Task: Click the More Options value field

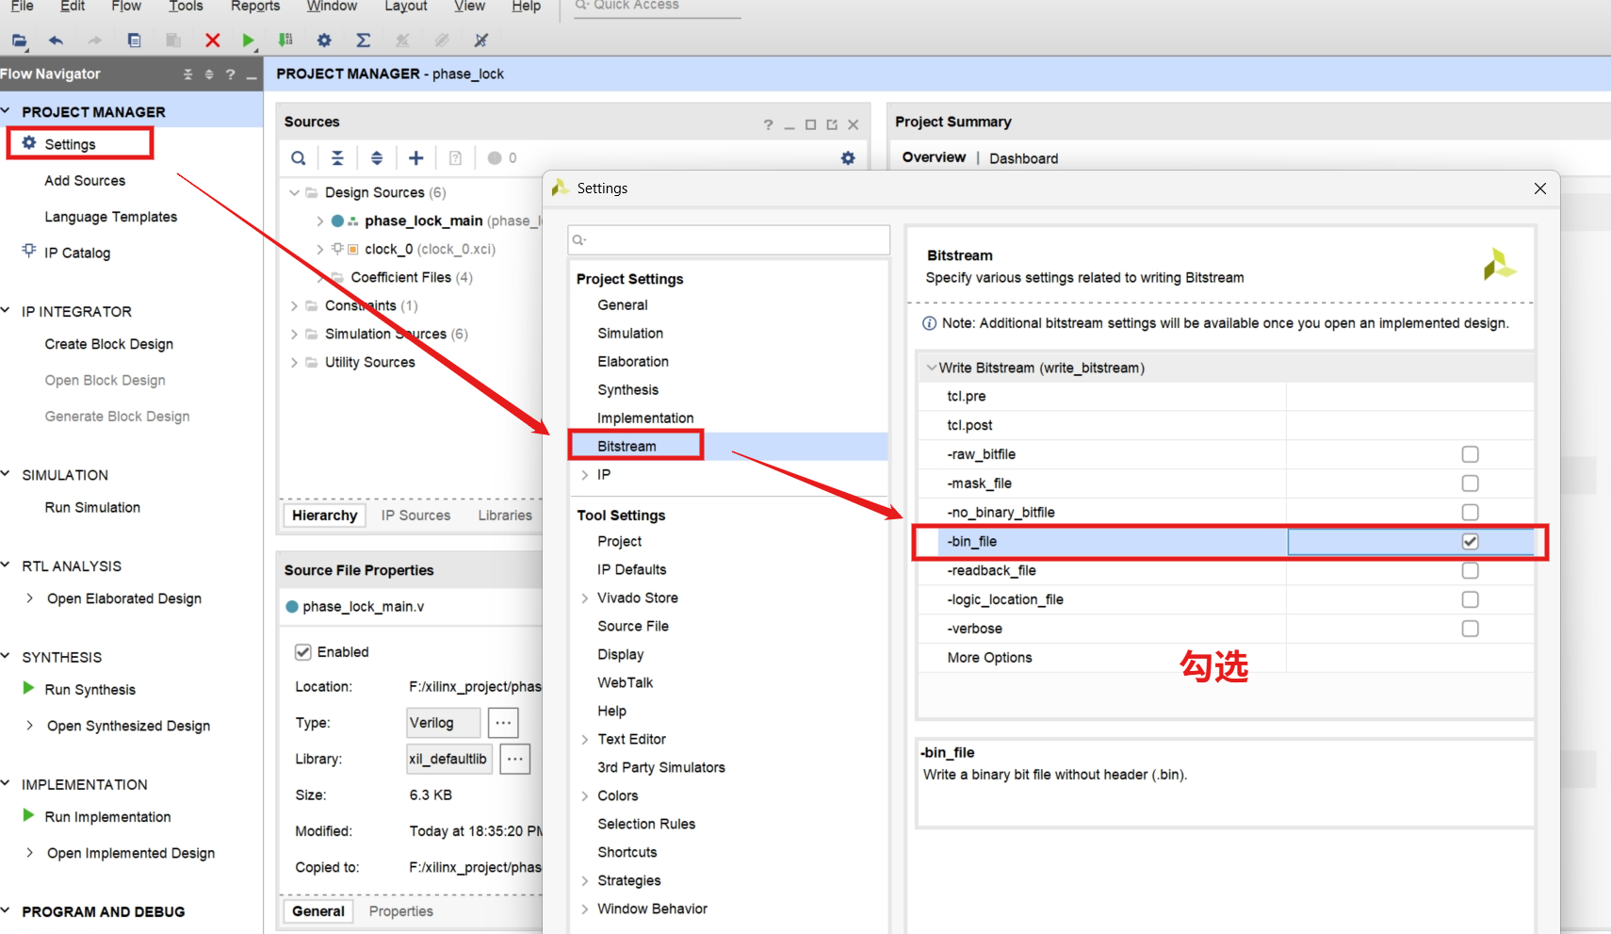Action: coord(1408,658)
